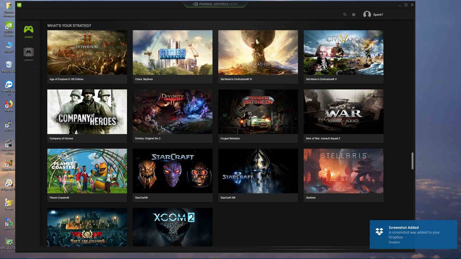The width and height of the screenshot is (461, 259).
Task: Click the search magnifier icon
Action: [x=345, y=15]
